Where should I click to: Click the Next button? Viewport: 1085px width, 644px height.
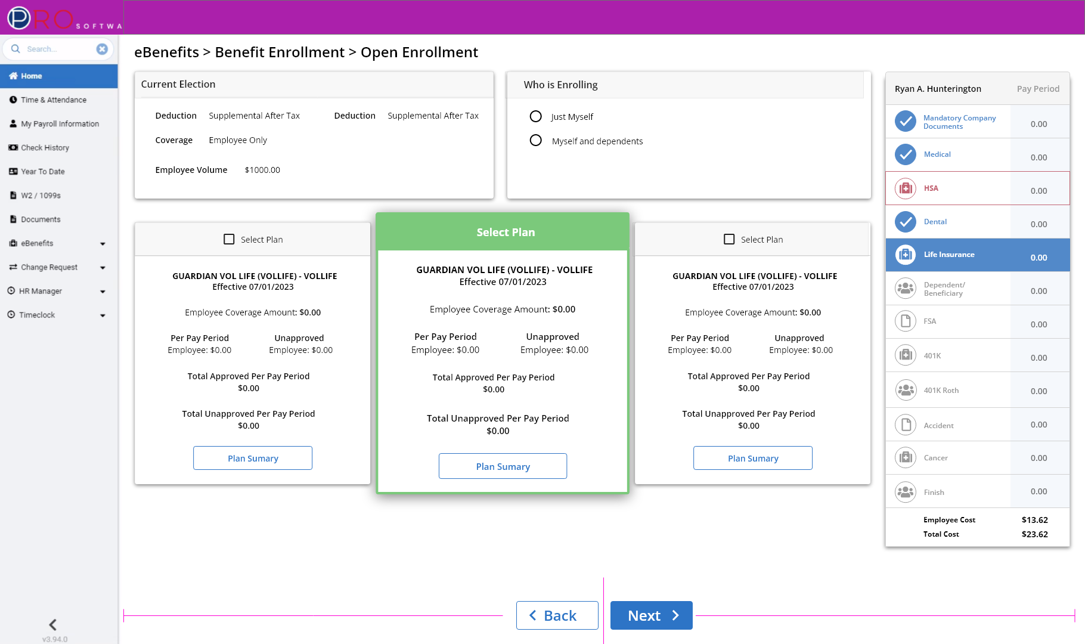(651, 615)
